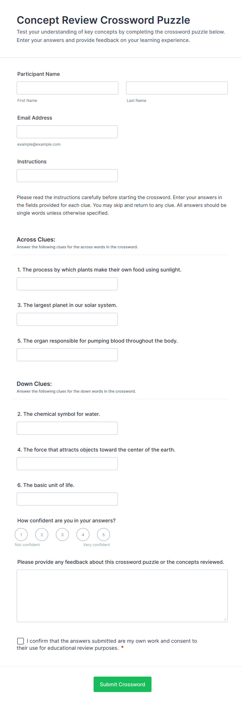Click the largest planet answer field
The image size is (242, 705).
[x=67, y=319]
